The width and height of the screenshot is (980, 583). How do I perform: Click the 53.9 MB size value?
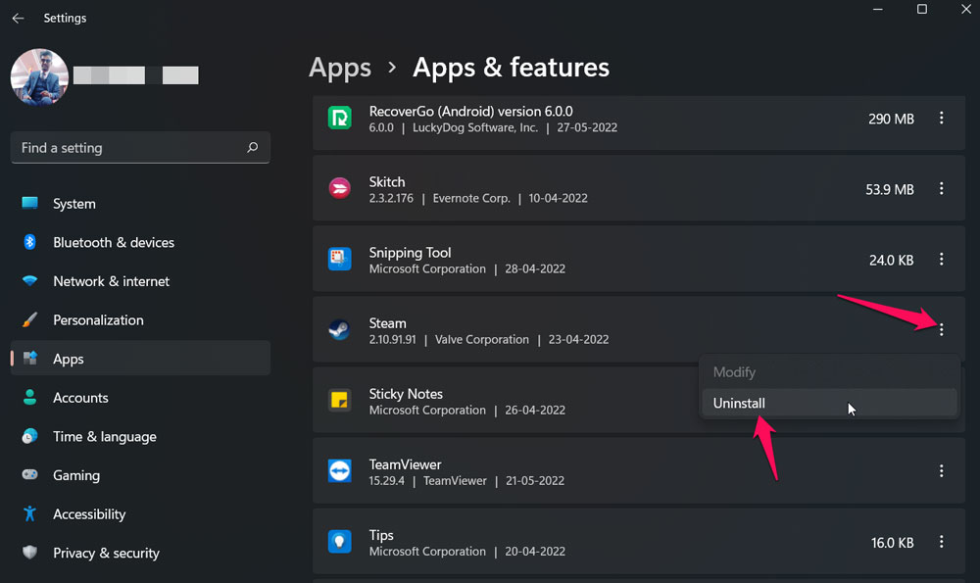(890, 189)
